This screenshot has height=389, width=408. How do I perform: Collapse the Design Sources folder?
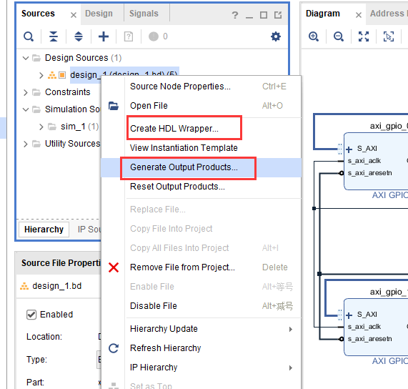pos(26,58)
